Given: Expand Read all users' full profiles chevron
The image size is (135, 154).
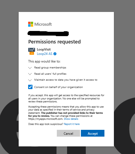Looking at the screenshot, I should pos(30,74).
